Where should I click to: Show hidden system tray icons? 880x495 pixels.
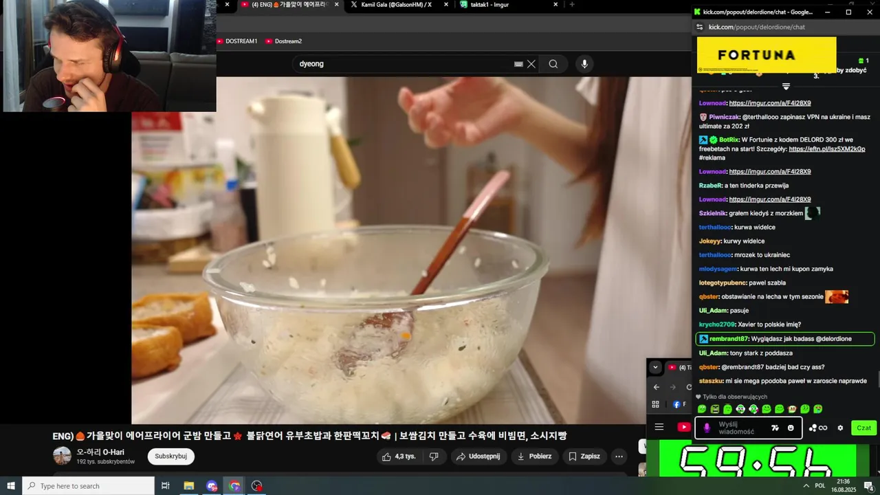pos(805,485)
